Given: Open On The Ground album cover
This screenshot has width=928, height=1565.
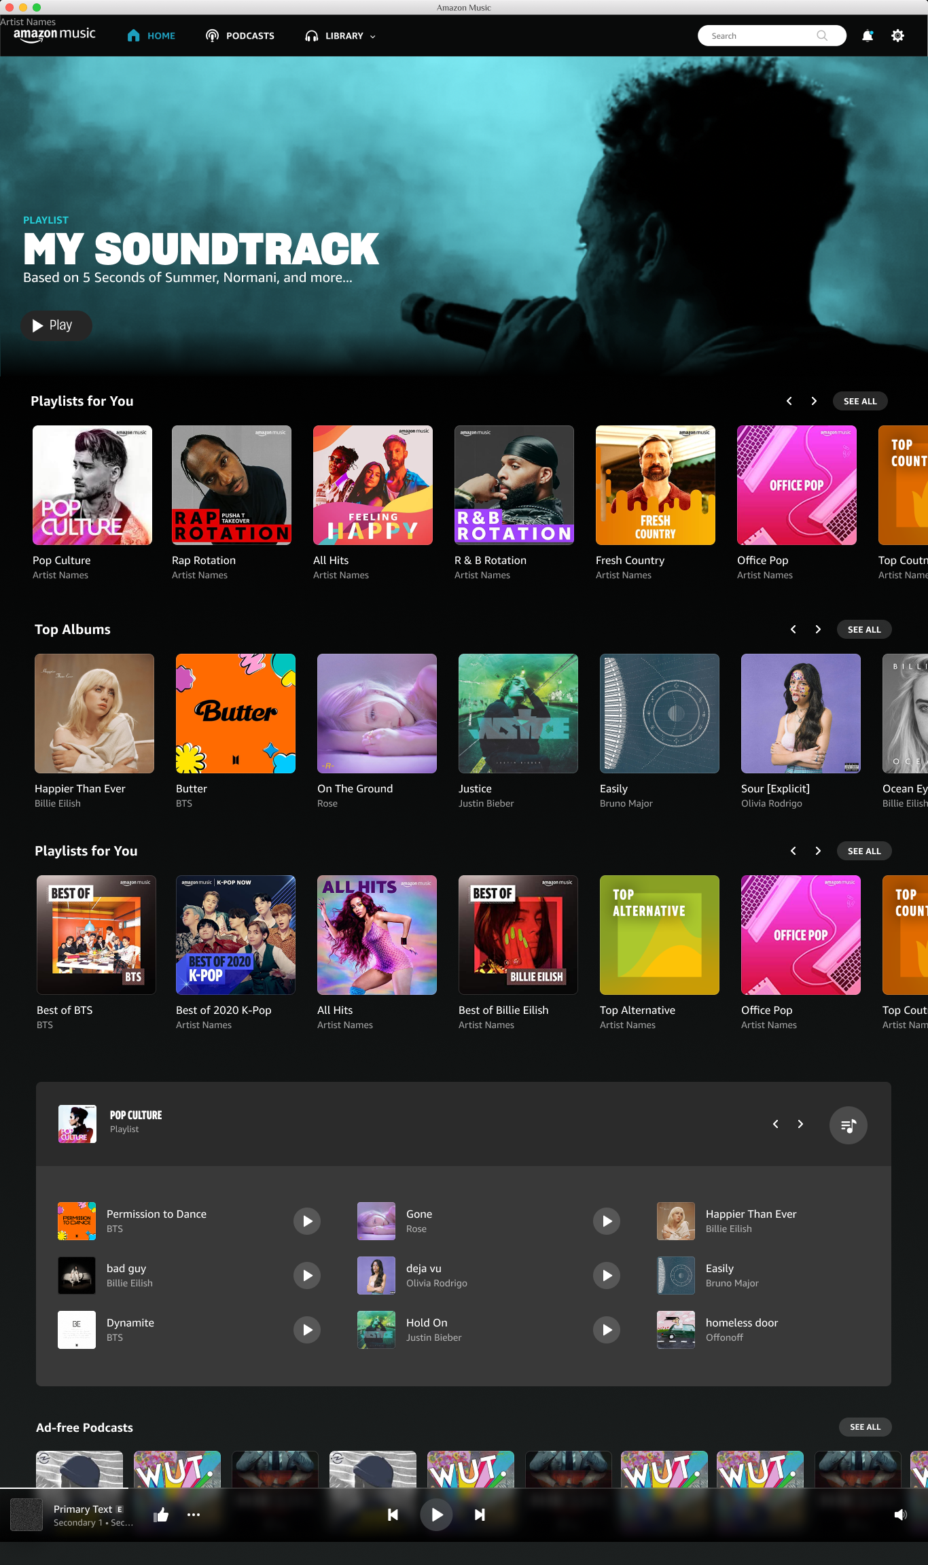Looking at the screenshot, I should coord(377,714).
